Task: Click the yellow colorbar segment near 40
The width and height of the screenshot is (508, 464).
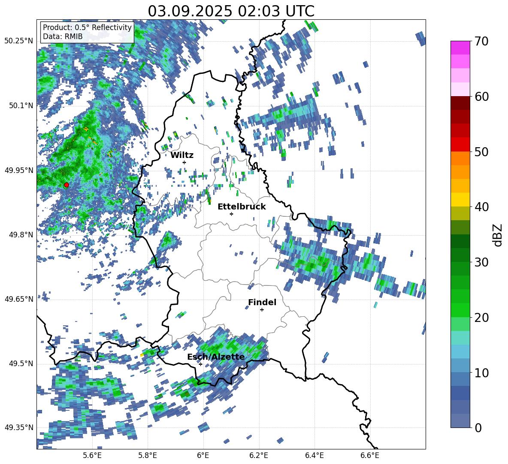Action: point(460,200)
